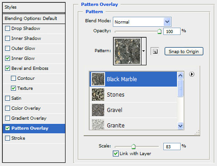Open the Inner Glow settings label
The width and height of the screenshot is (217, 166).
pyautogui.click(x=23, y=59)
